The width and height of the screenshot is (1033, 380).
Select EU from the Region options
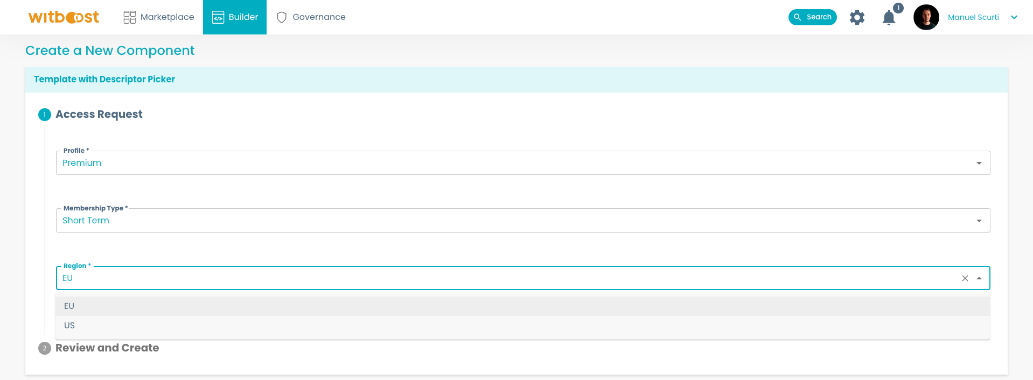click(x=69, y=306)
